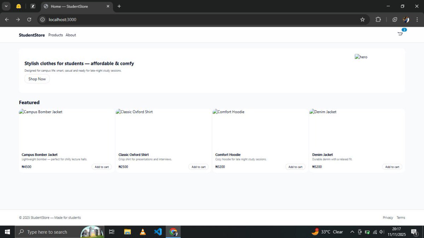Click the Chrome icon in the taskbar
The width and height of the screenshot is (424, 238).
pyautogui.click(x=173, y=232)
